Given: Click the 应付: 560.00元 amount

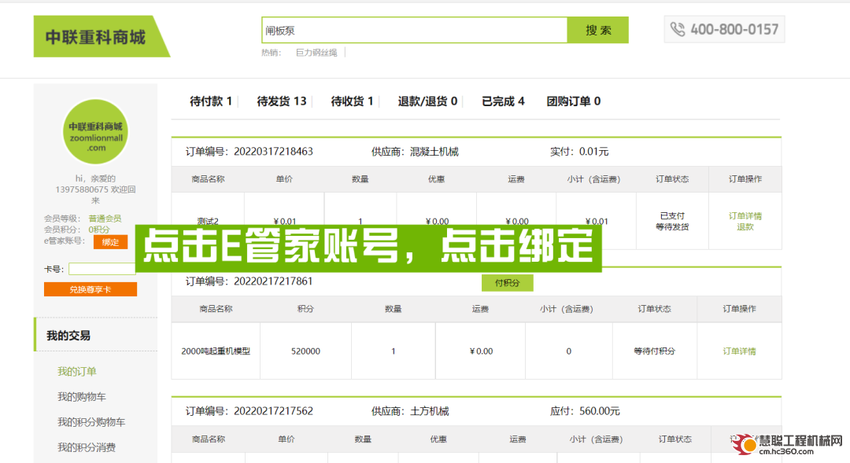Looking at the screenshot, I should click(585, 411).
